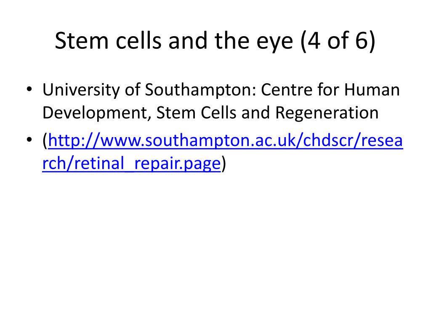
Task: Click the 'Centre for Human' text
Action: tap(330, 89)
